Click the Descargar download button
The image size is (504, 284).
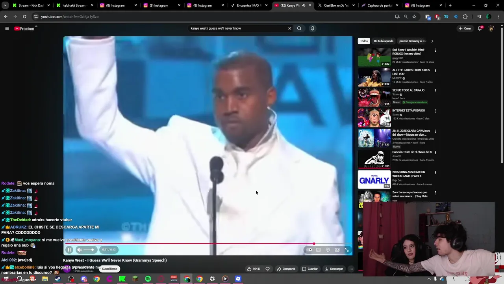pos(334,269)
